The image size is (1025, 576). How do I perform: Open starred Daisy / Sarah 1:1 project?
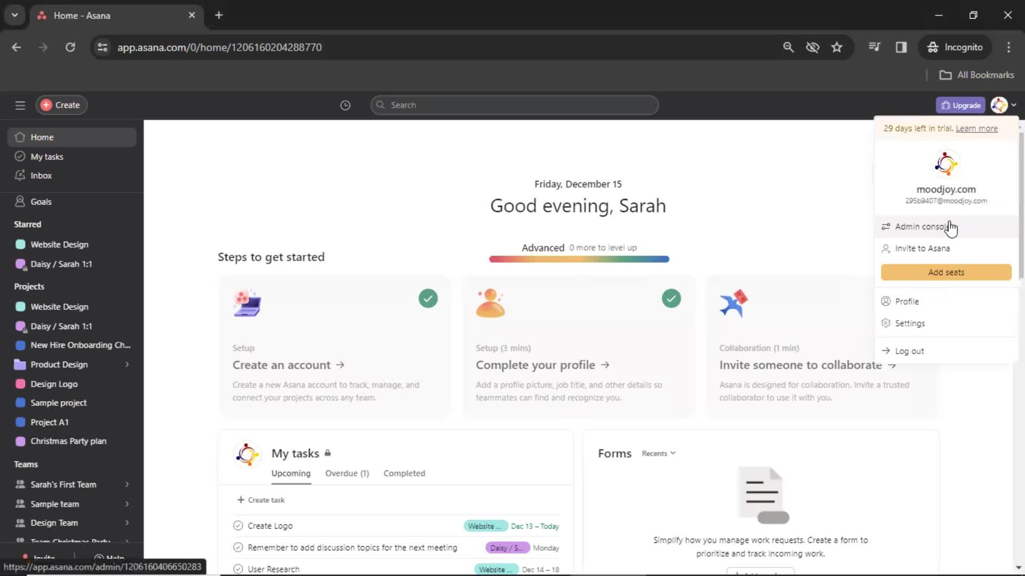coord(72,264)
